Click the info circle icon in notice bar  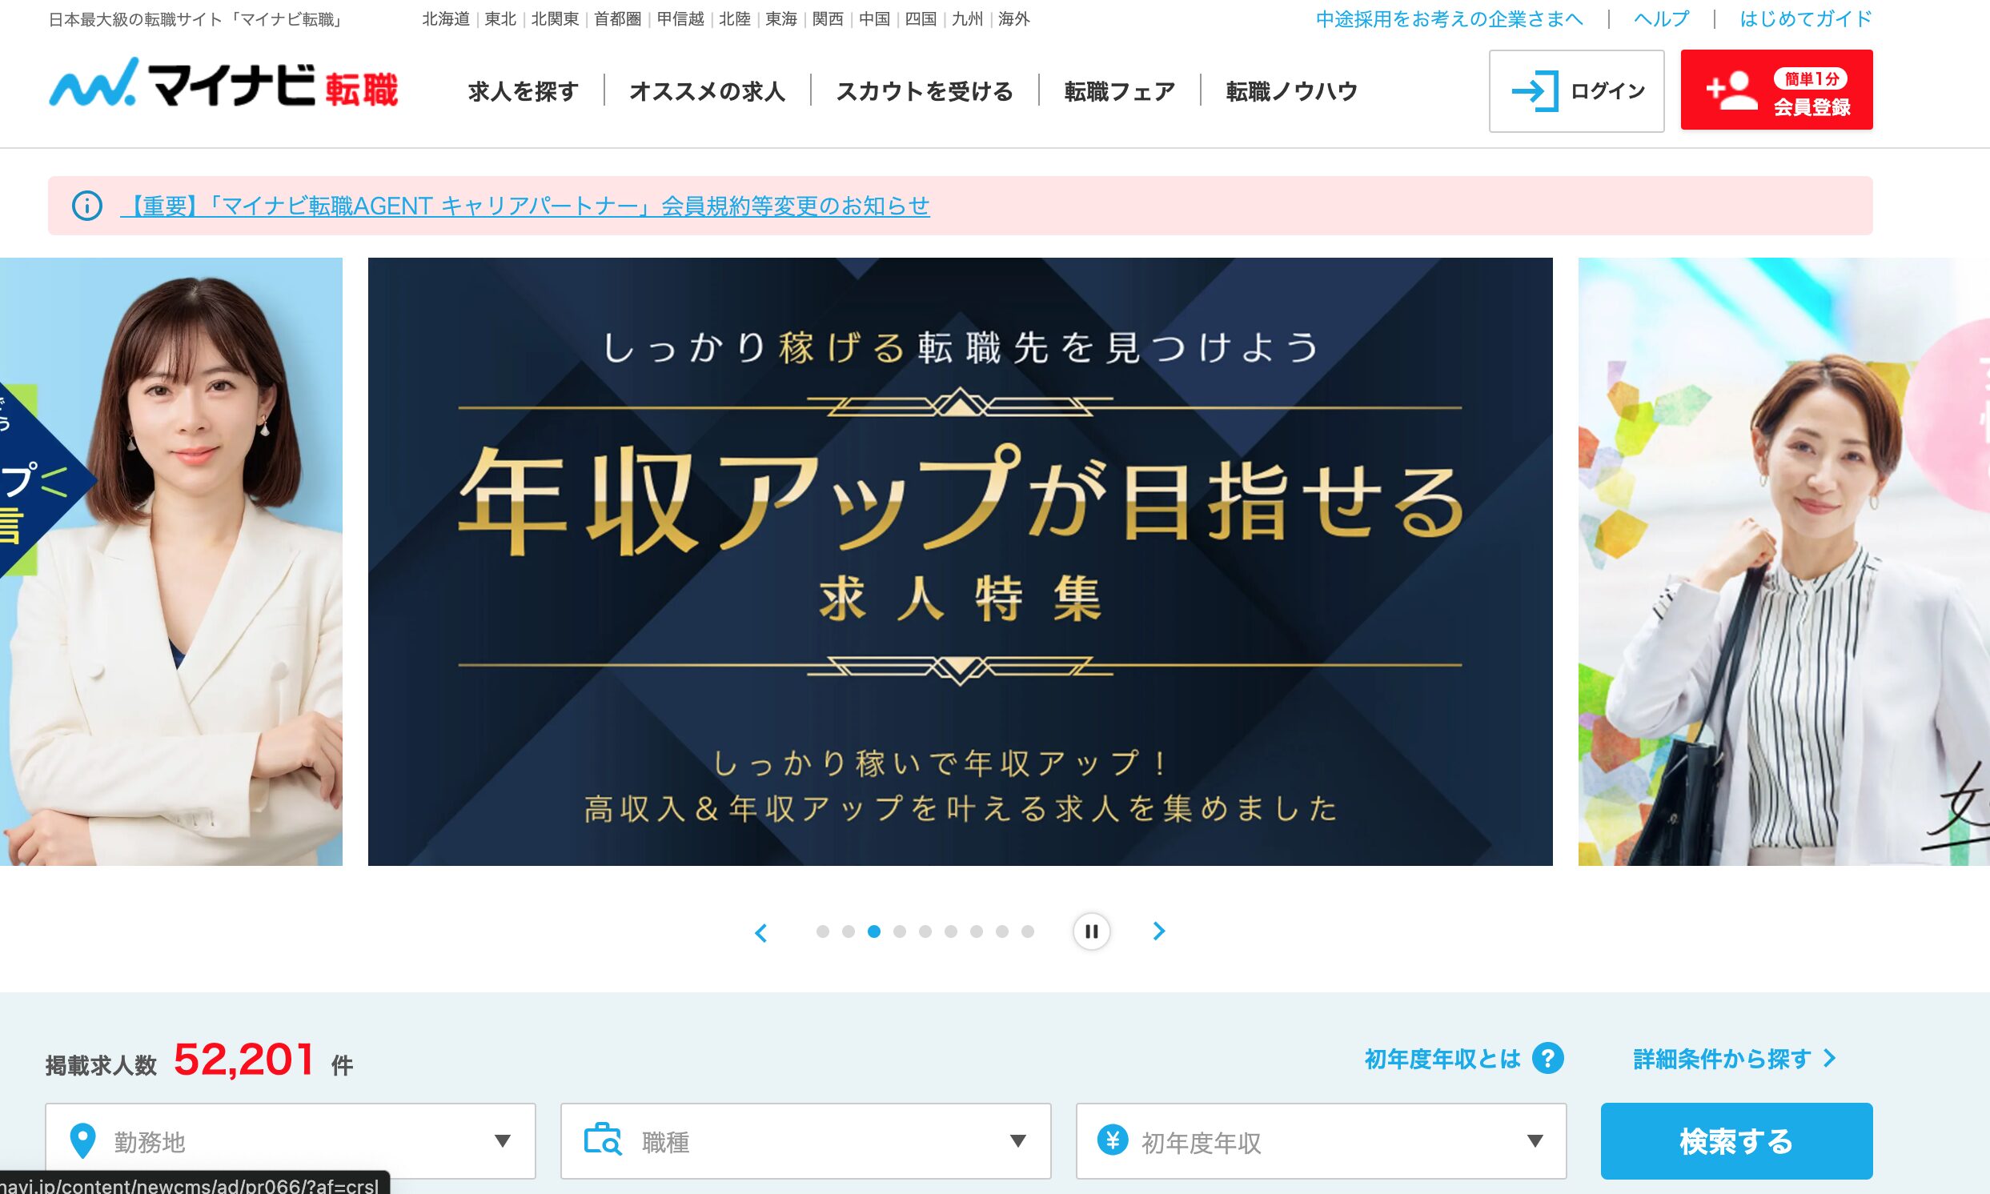coord(87,206)
